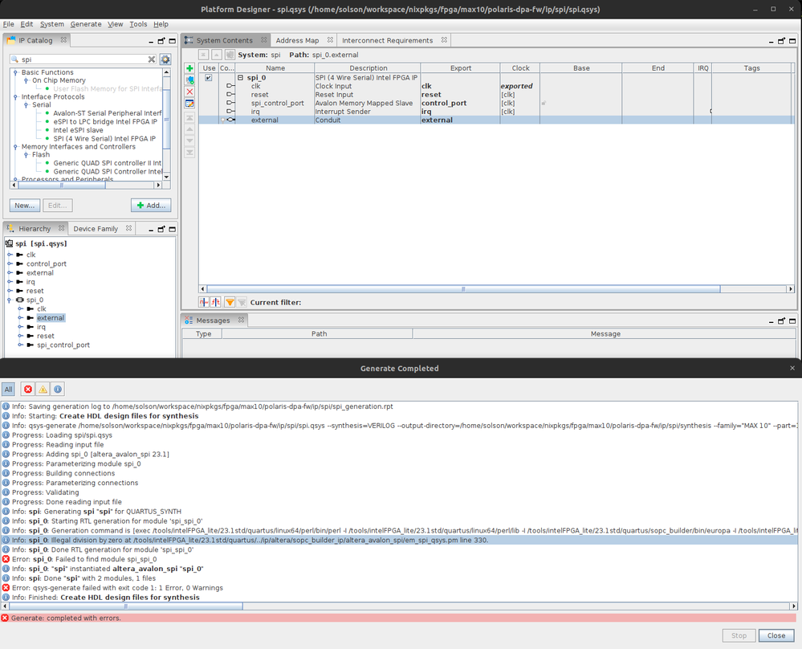Click the funnel filter icon below System Contents
The height and width of the screenshot is (649, 802).
coord(230,303)
